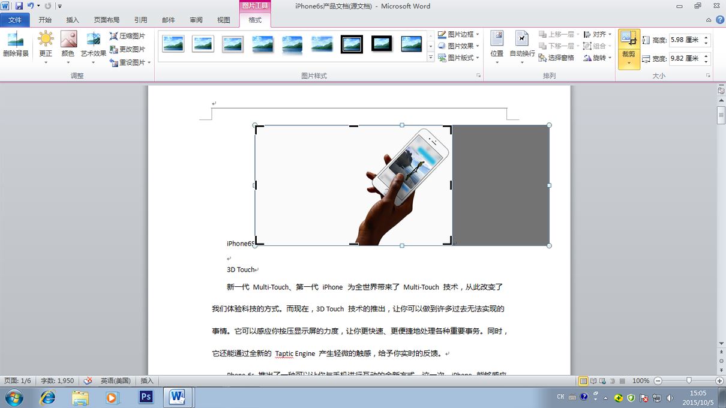Click the Web Layout view icon in status bar

(x=603, y=381)
